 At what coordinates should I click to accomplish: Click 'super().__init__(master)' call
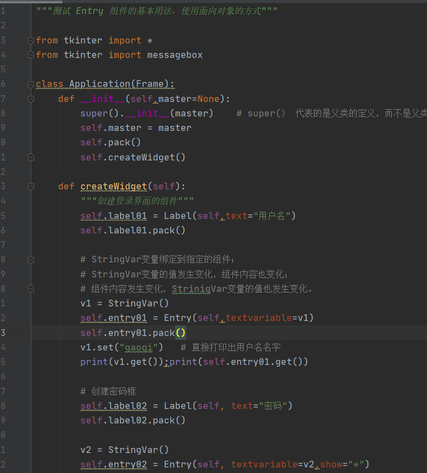point(147,114)
